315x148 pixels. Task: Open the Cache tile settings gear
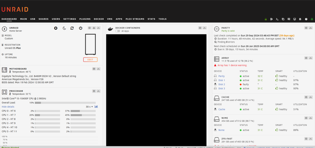(x=306, y=97)
